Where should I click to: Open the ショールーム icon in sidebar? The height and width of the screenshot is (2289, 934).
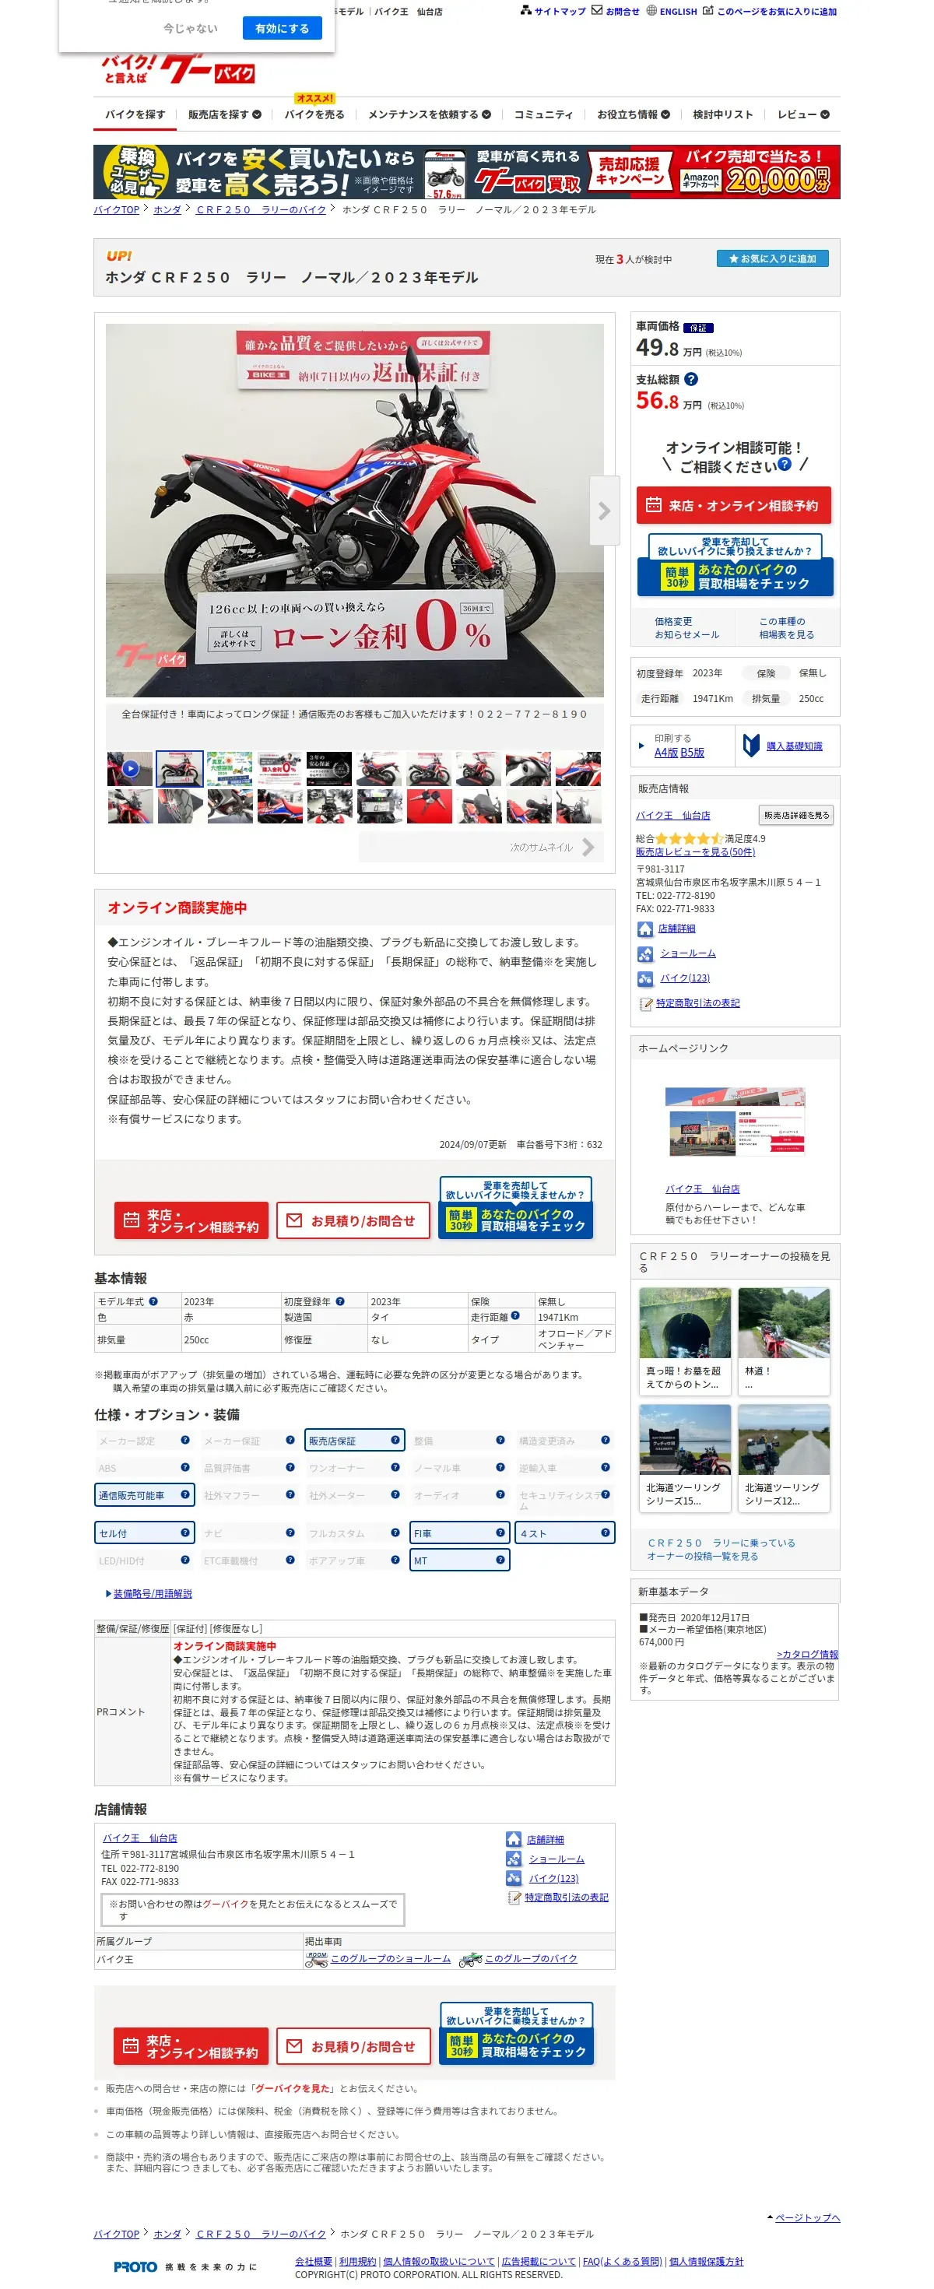click(645, 953)
